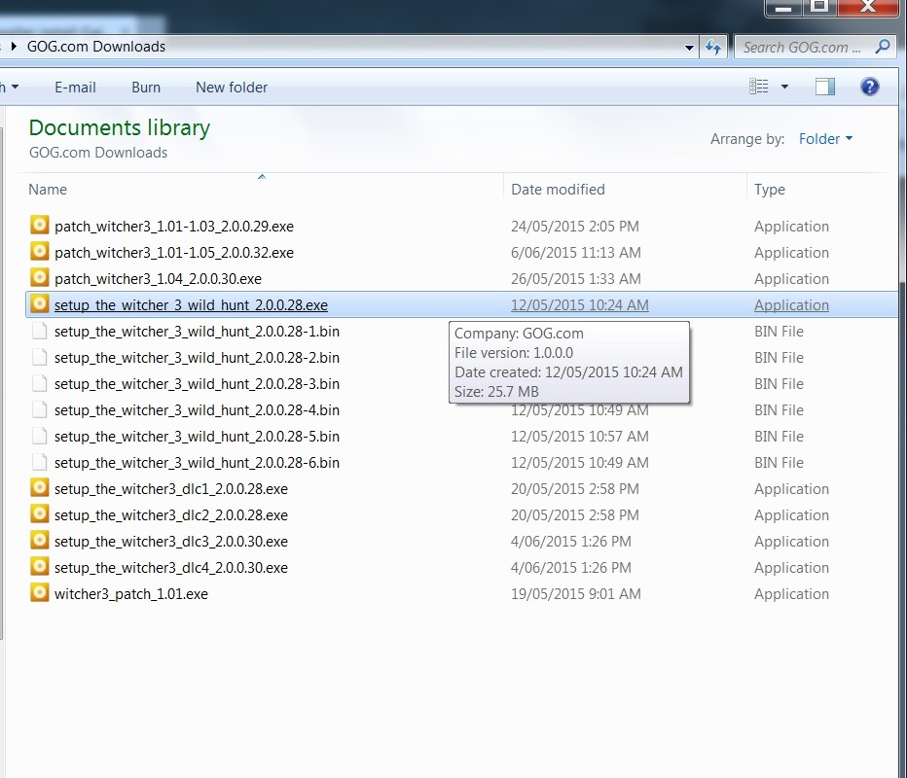
Task: Select setup_the_witcher3_dlc1_2.0.0.28.exe file name
Action: pyautogui.click(x=171, y=489)
